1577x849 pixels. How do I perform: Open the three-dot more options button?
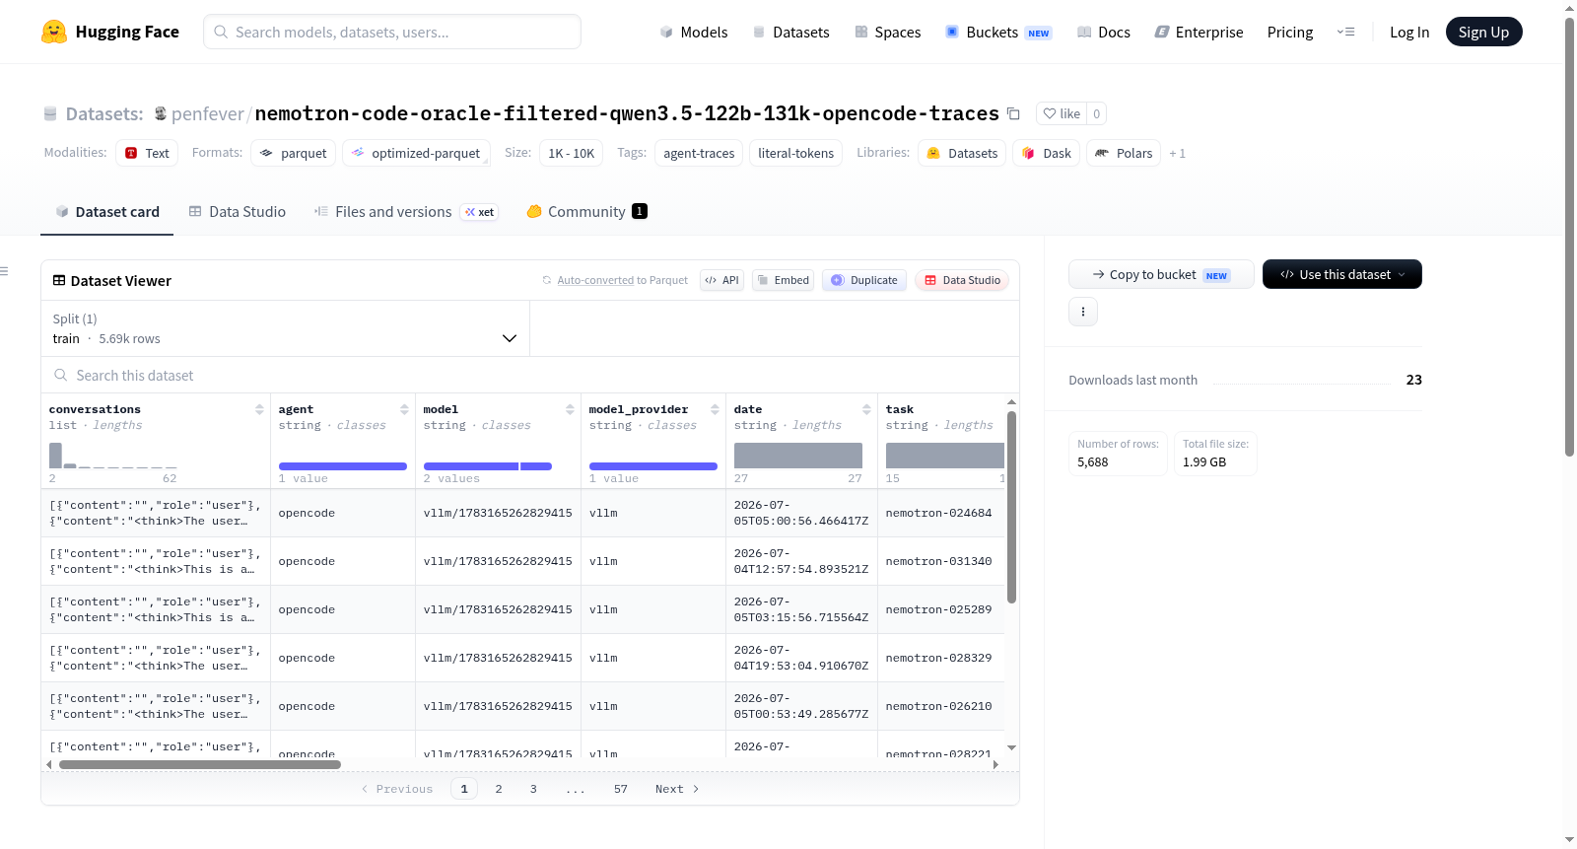click(x=1083, y=312)
